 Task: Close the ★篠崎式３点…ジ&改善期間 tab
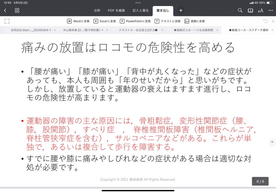click(217, 30)
